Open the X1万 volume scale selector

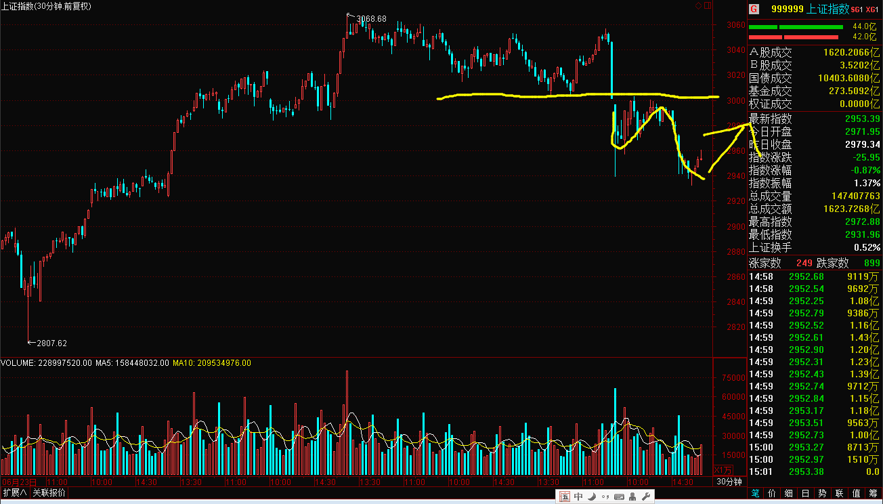pyautogui.click(x=724, y=470)
